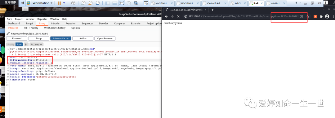This screenshot has width=335, height=118.
Task: Switch to the Target tab
Action: pyautogui.click(x=29, y=24)
